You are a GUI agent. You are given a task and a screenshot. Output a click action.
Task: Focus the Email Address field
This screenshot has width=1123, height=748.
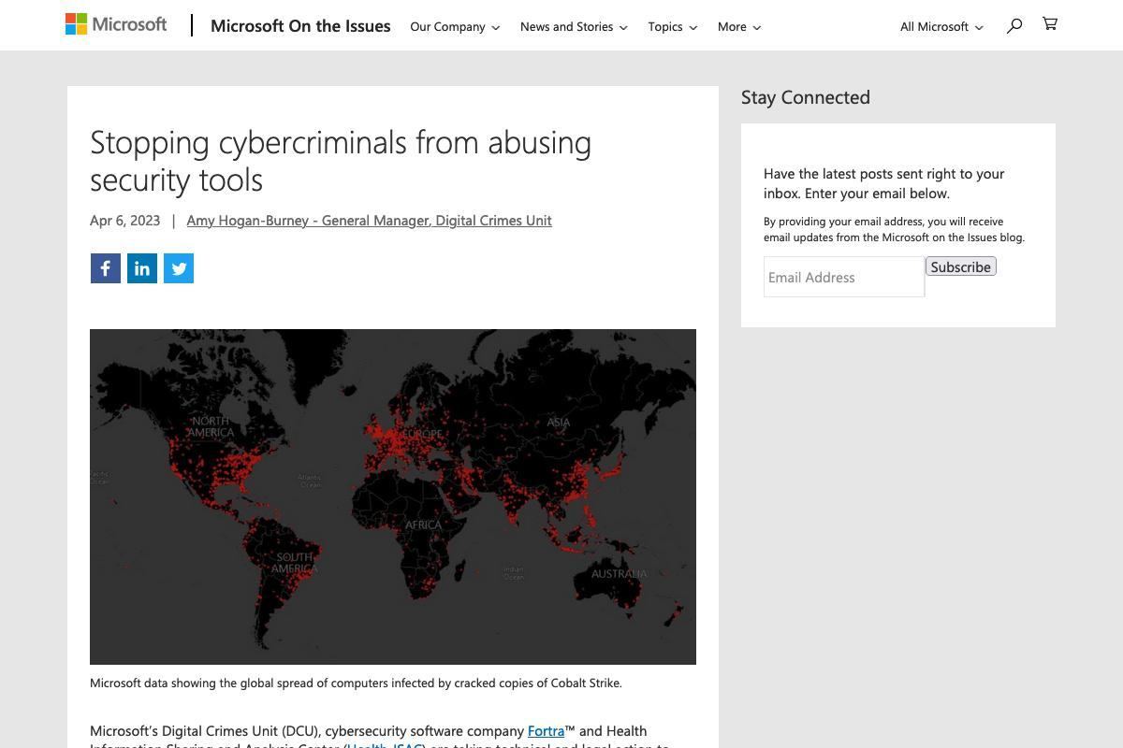tap(844, 277)
